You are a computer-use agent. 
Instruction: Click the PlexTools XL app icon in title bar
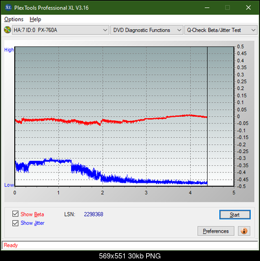[8, 8]
